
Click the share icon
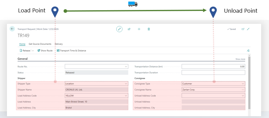(x=129, y=29)
